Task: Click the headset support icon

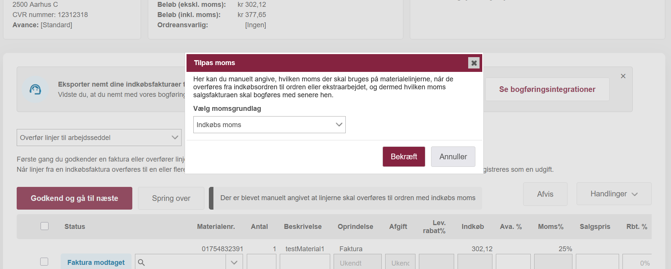Action: (x=35, y=90)
